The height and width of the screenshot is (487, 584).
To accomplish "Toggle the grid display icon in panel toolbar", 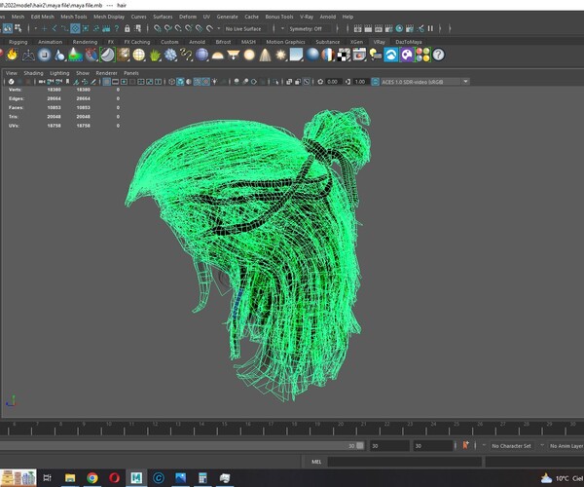I will (x=106, y=82).
